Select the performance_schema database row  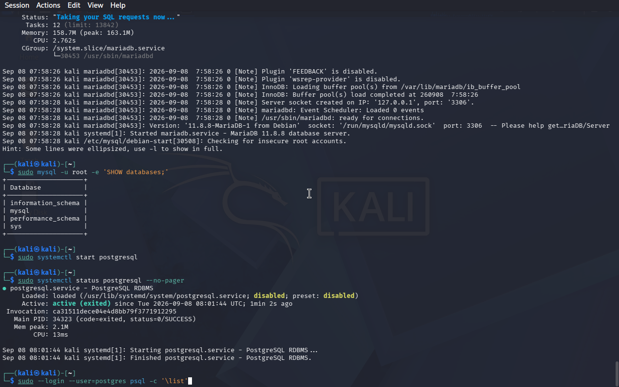coord(45,219)
